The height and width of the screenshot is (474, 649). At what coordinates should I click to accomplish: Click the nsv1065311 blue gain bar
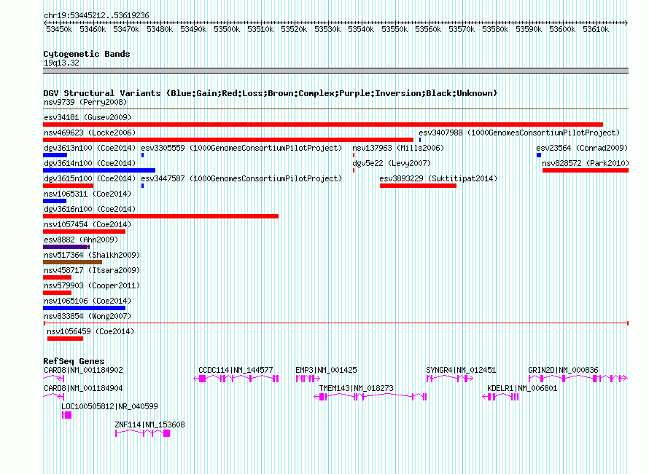point(55,201)
